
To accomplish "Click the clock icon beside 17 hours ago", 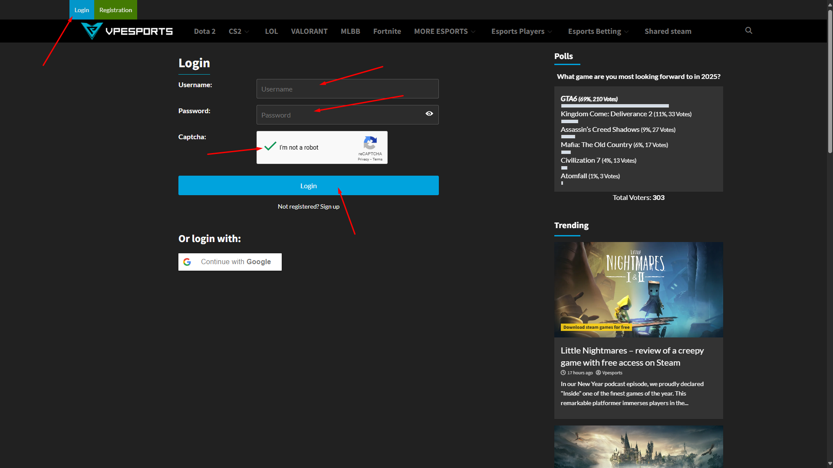I will pyautogui.click(x=563, y=373).
